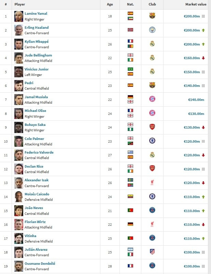This screenshot has width=211, height=274.
Task: Click the Liverpool crest in Alexander Isak's row
Action: pyautogui.click(x=152, y=183)
